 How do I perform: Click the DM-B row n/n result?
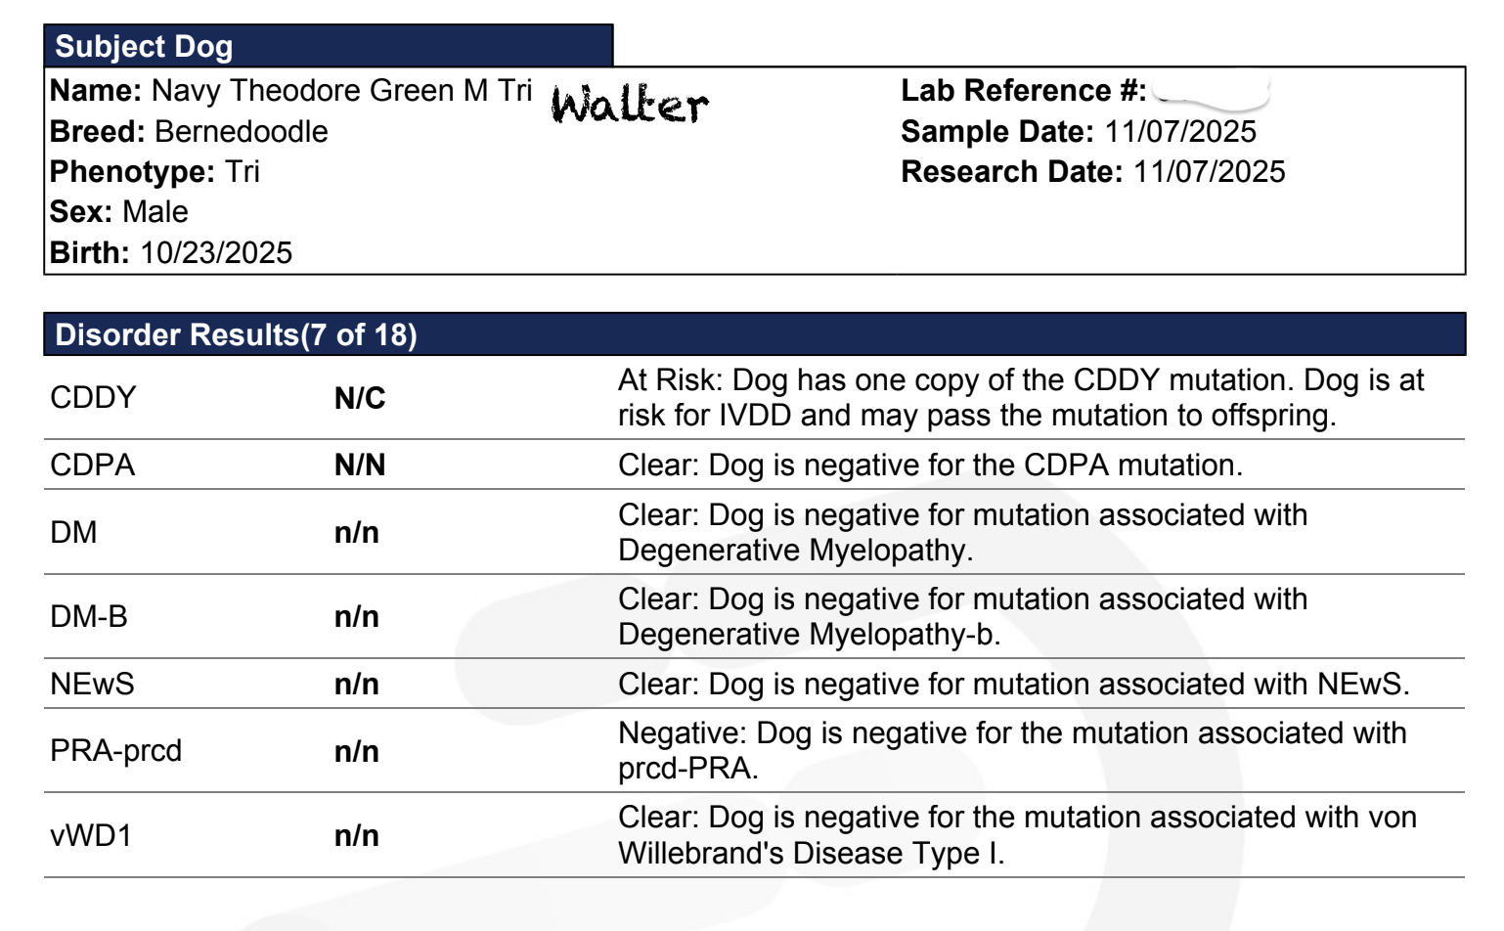(357, 616)
